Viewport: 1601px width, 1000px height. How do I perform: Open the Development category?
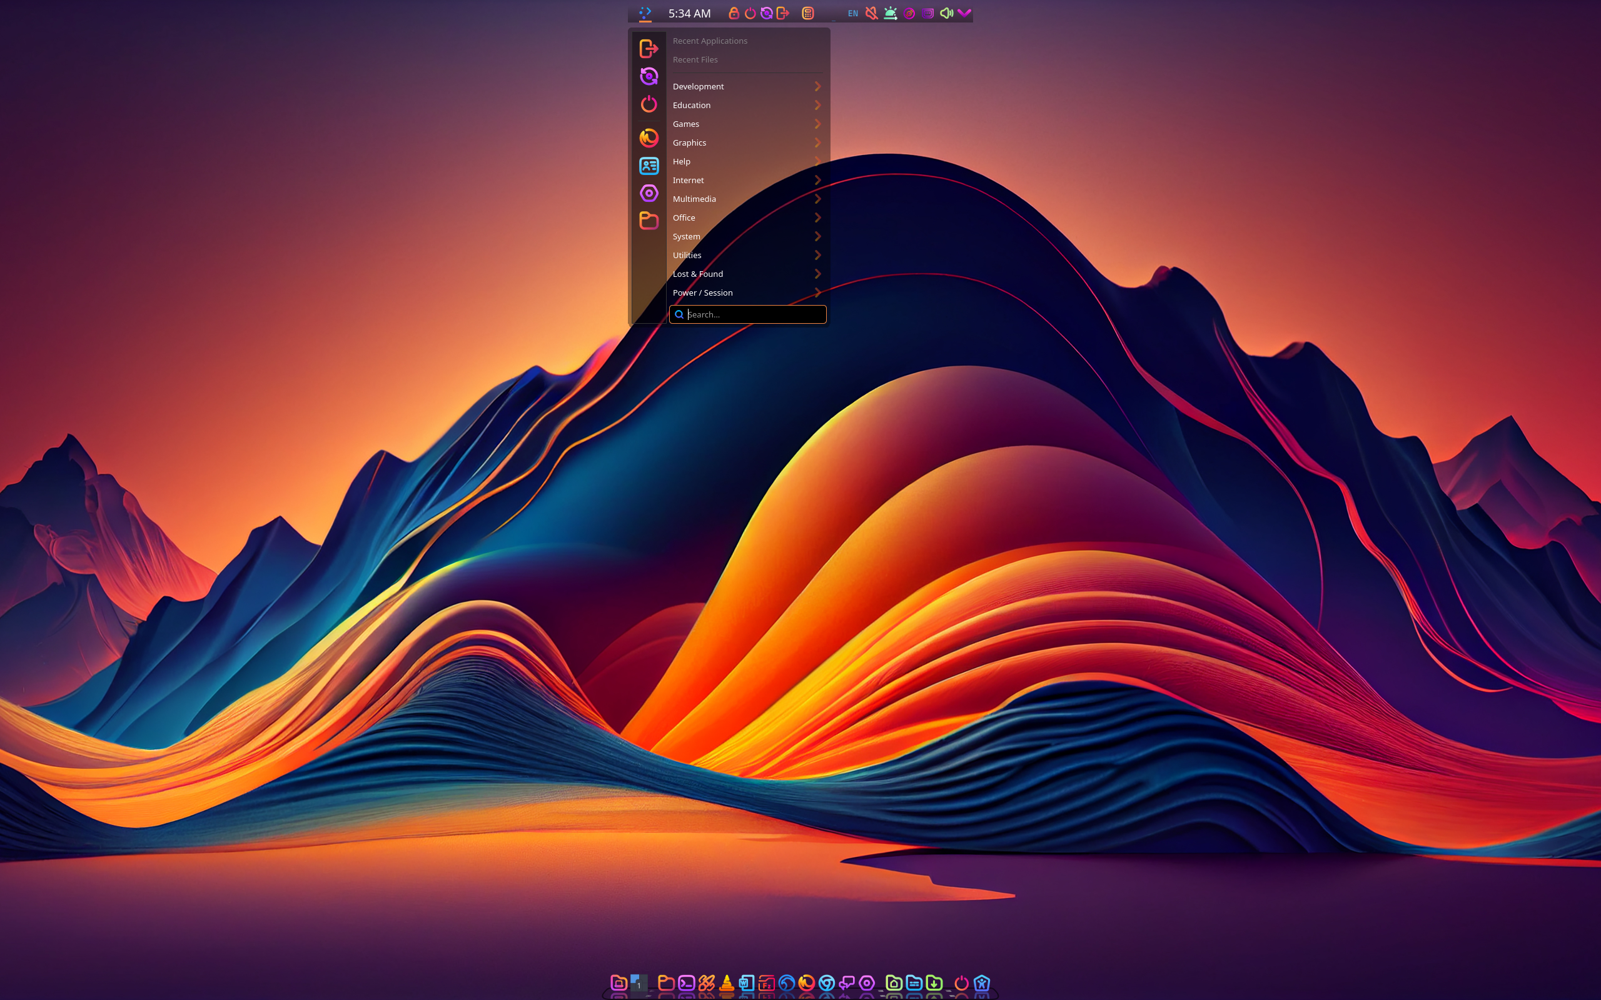[x=747, y=87]
